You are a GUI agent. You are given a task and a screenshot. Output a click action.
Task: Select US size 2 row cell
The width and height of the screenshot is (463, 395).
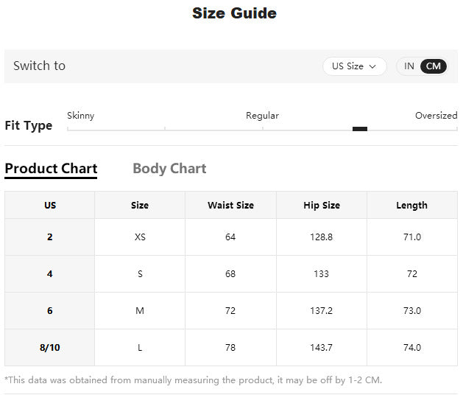[x=50, y=237]
